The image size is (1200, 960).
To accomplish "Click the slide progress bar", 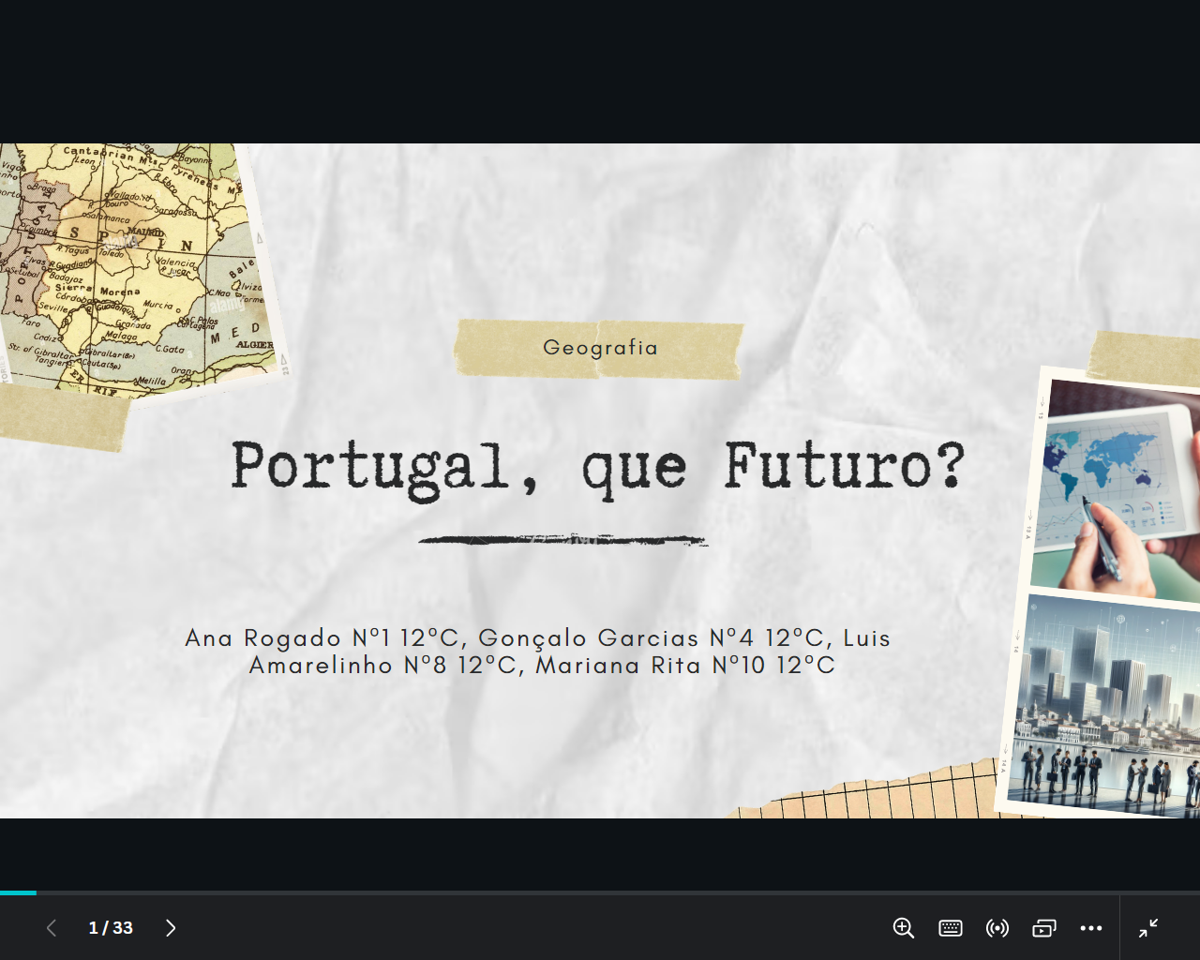I will [x=600, y=892].
